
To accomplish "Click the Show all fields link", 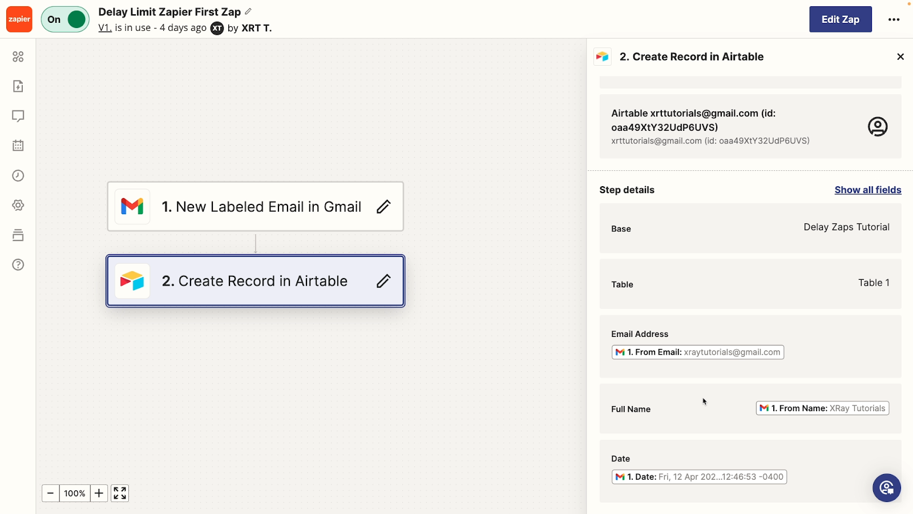I will click(x=868, y=190).
